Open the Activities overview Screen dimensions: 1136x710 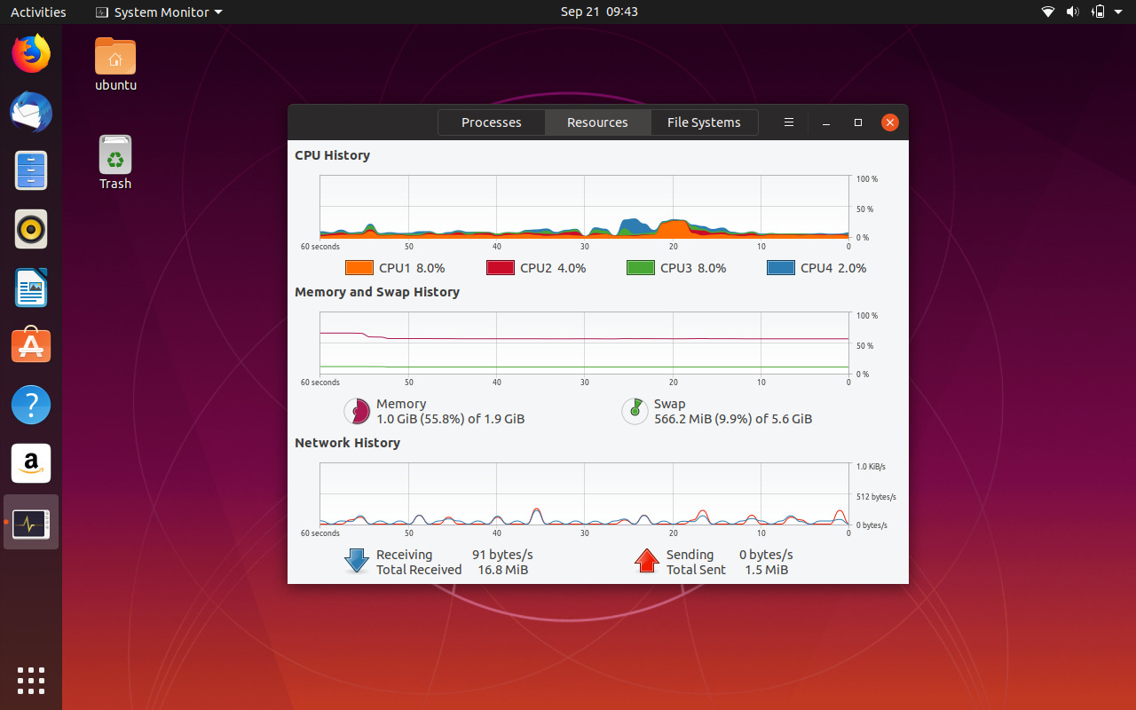pyautogui.click(x=38, y=12)
